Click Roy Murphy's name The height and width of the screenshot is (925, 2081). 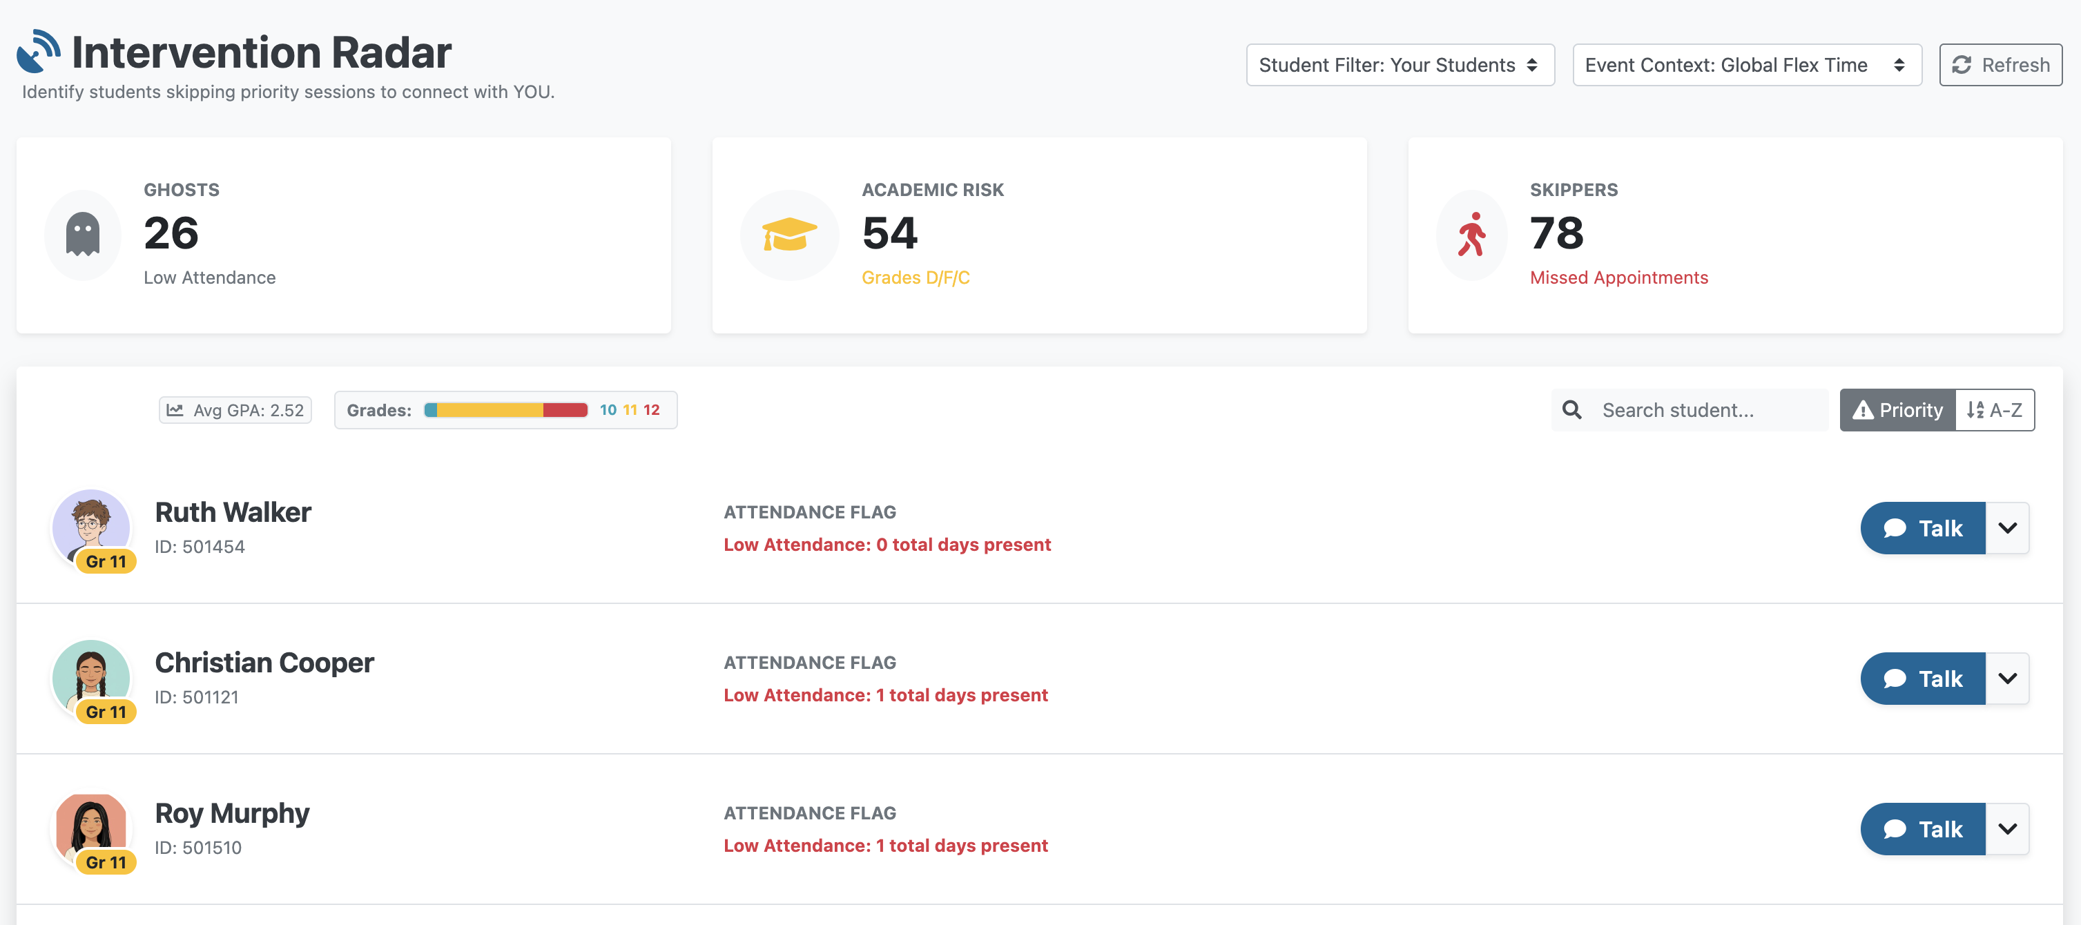232,812
